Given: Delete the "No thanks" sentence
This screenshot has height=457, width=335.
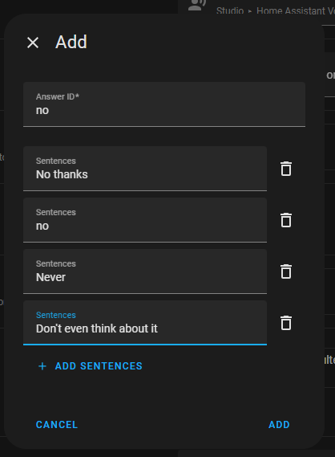Looking at the screenshot, I should [x=286, y=169].
